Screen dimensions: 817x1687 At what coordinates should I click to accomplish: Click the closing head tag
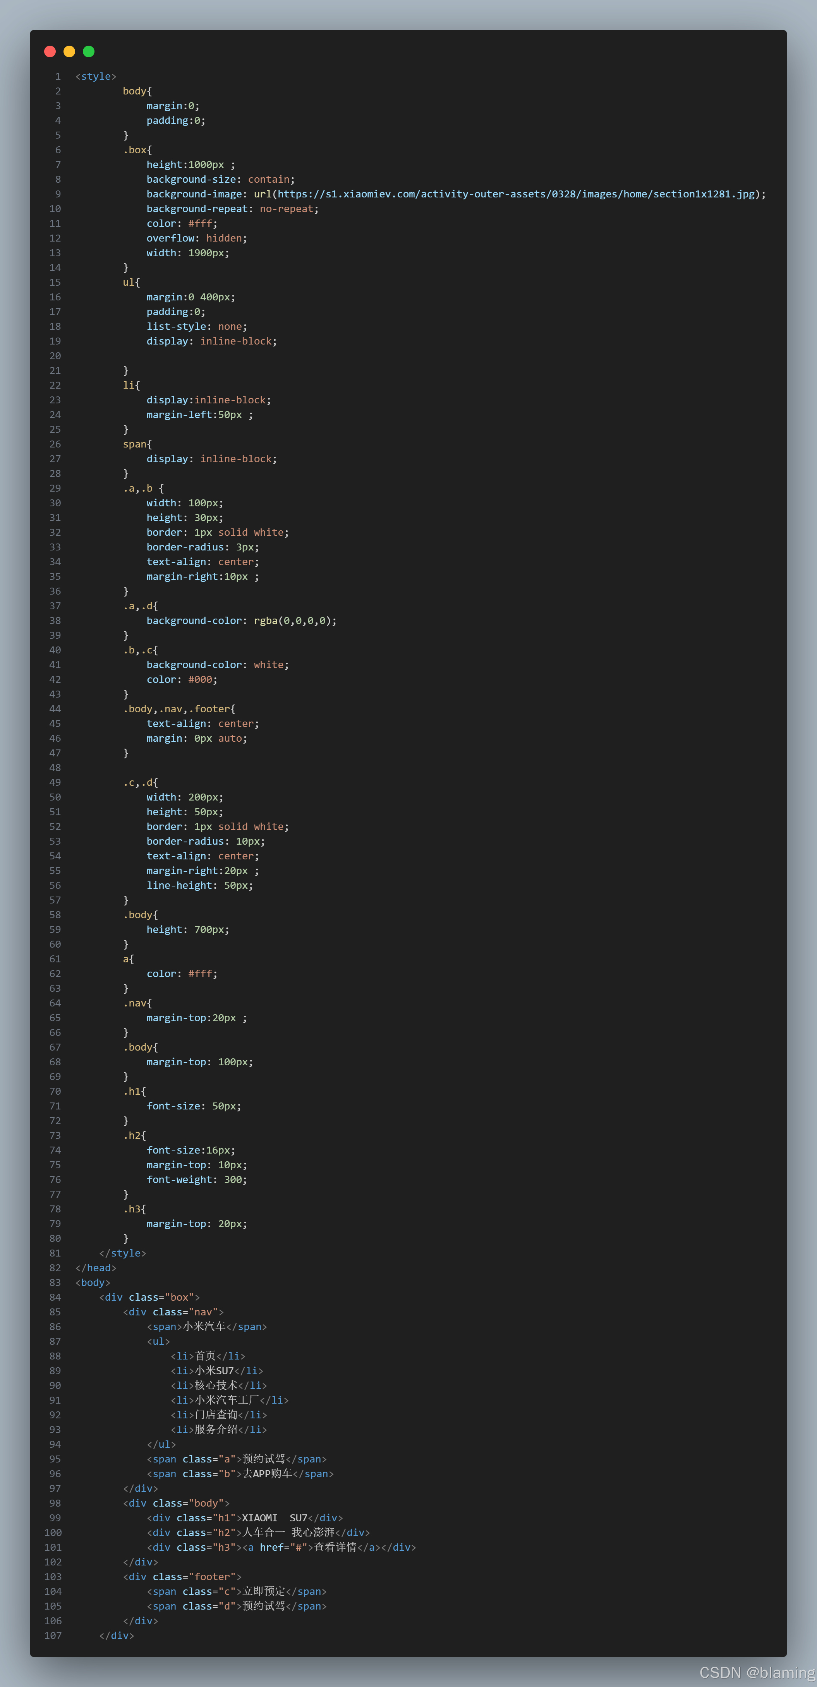96,1268
